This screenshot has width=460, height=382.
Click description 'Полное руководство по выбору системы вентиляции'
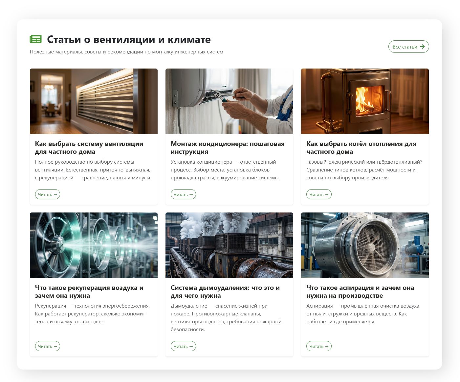pyautogui.click(x=93, y=170)
